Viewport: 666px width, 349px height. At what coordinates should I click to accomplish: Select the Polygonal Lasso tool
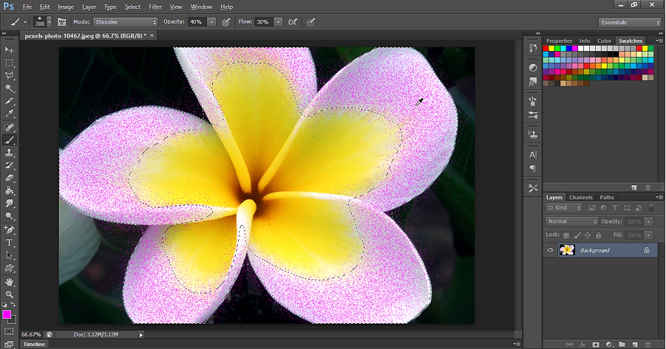(x=10, y=75)
